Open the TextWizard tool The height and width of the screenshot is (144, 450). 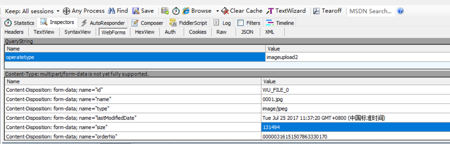(x=286, y=11)
